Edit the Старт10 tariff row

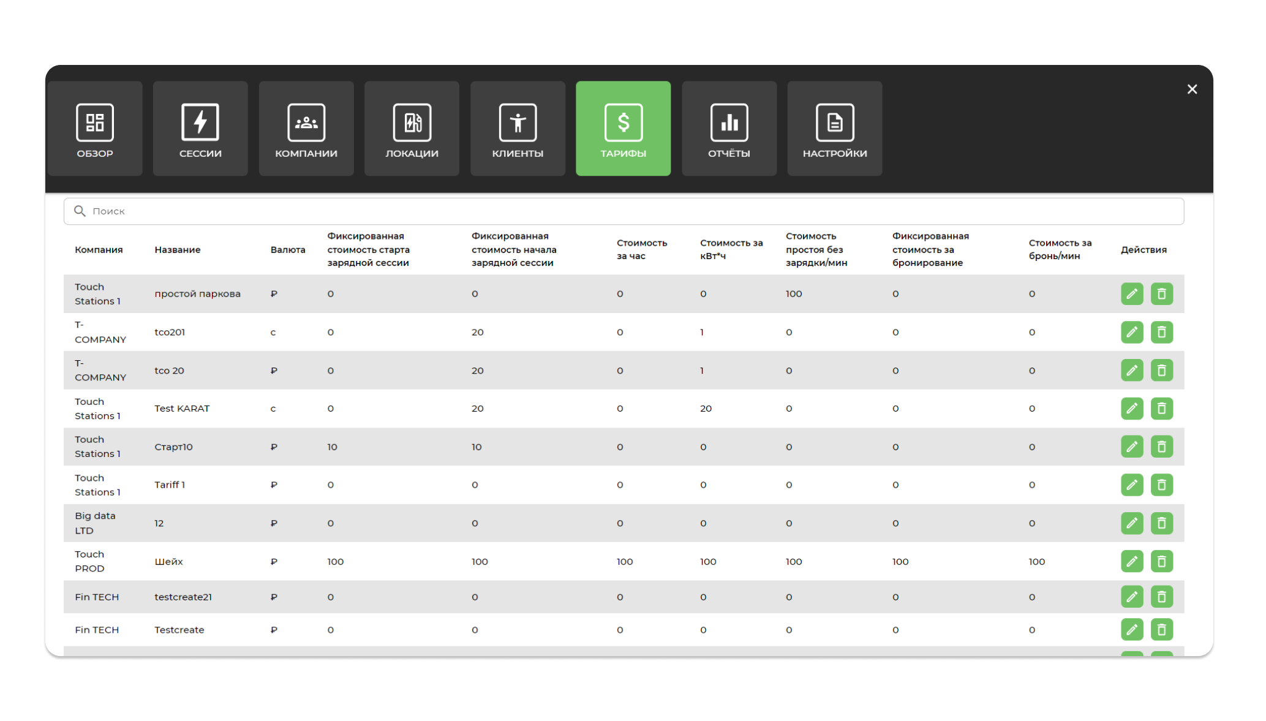click(1131, 447)
